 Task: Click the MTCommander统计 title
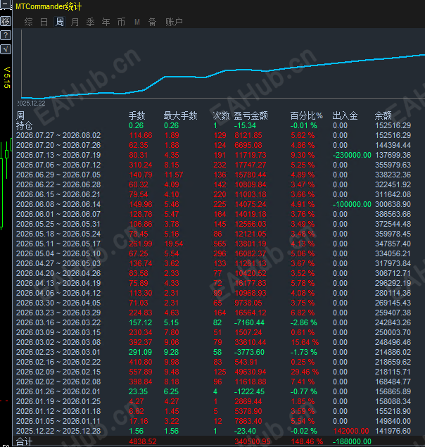(49, 6)
